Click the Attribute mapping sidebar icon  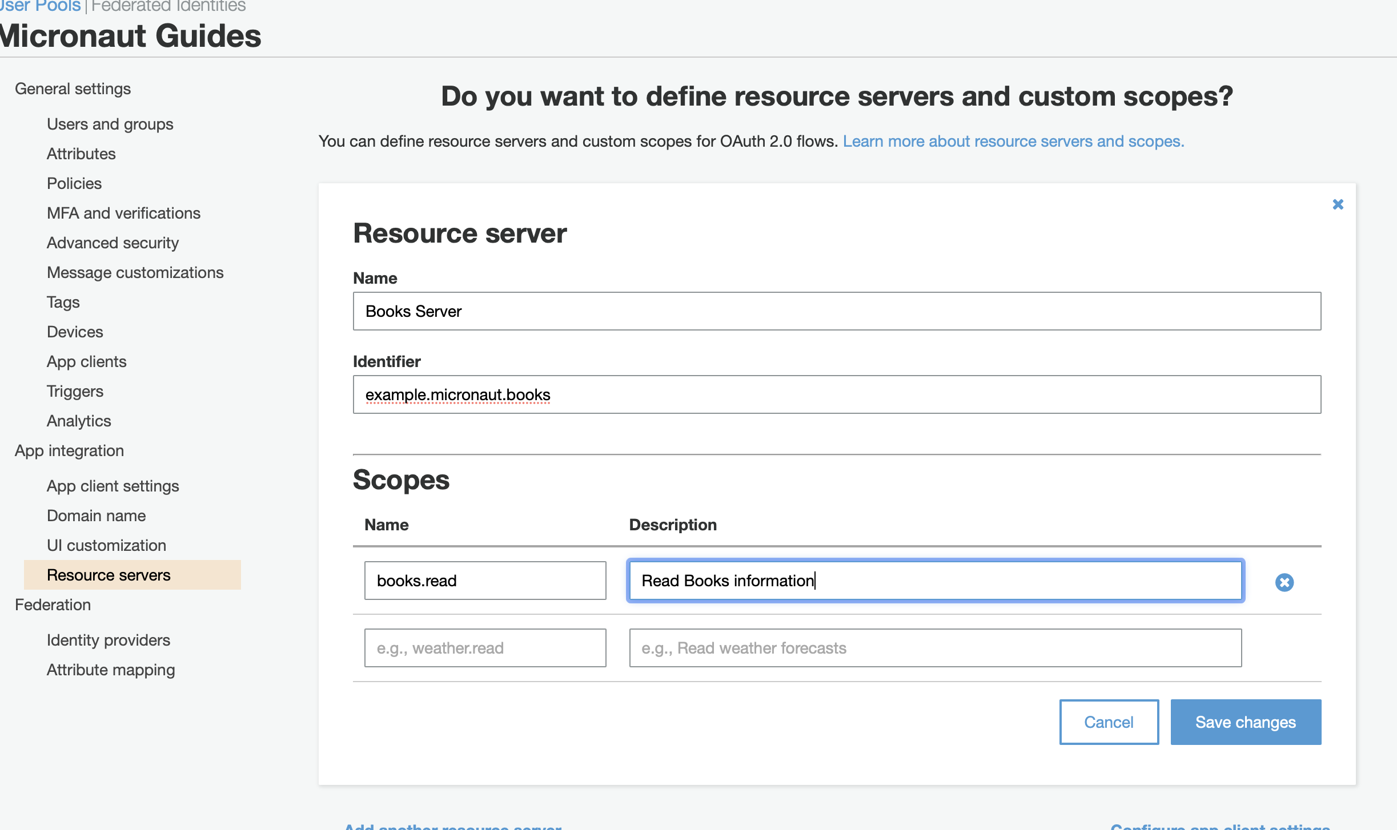(x=111, y=669)
